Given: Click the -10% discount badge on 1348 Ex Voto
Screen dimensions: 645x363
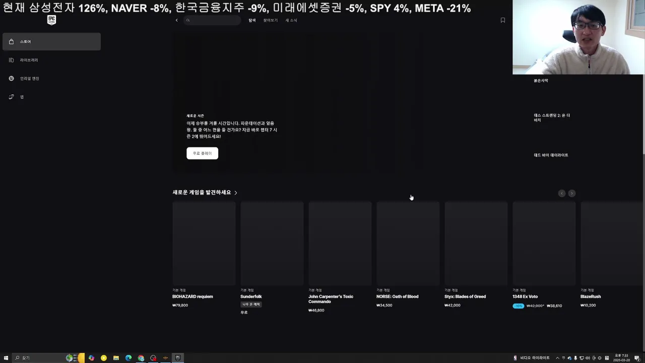Looking at the screenshot, I should pos(519,306).
